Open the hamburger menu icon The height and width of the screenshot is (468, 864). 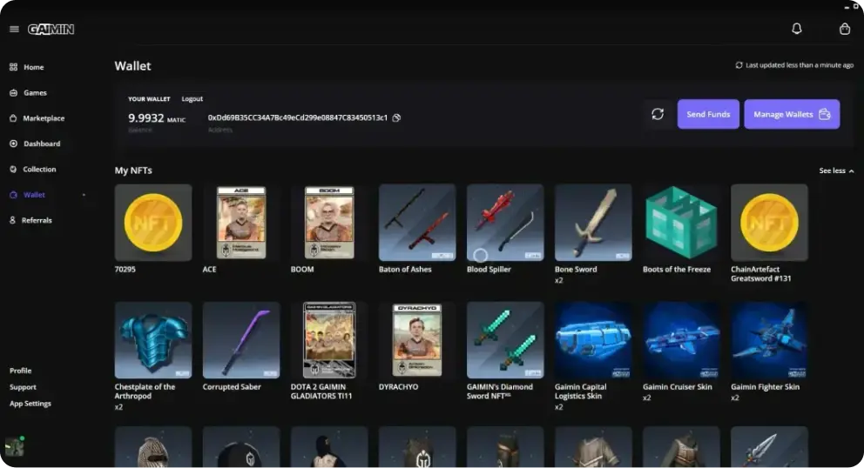point(14,30)
